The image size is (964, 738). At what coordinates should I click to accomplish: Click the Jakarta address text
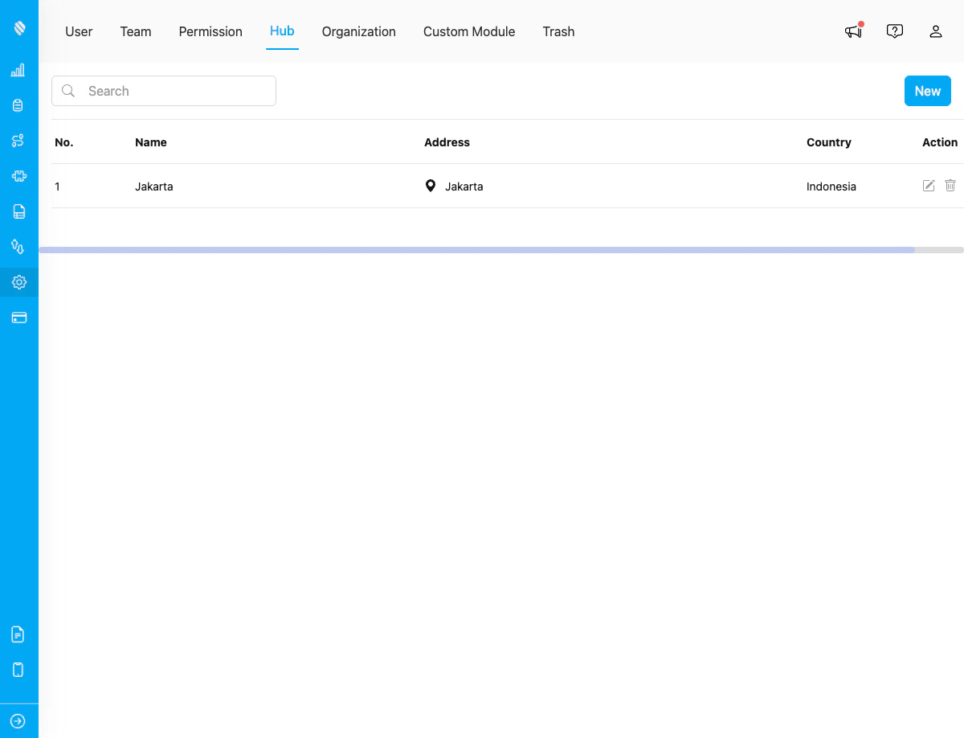click(464, 187)
